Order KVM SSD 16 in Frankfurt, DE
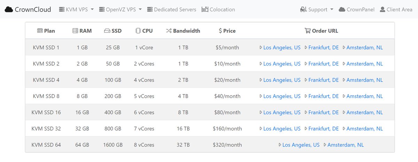The width and height of the screenshot is (418, 162). pos(324,112)
